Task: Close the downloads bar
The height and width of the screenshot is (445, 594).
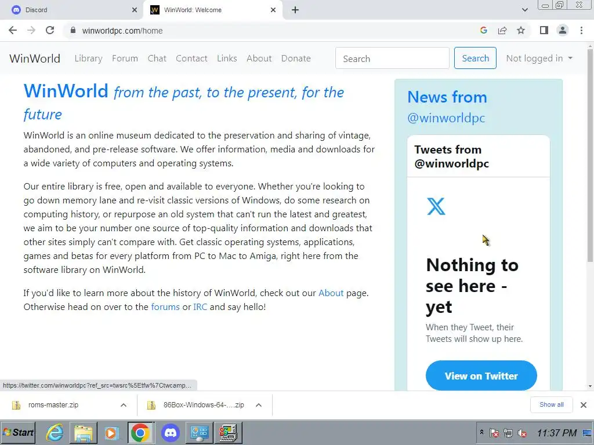Action: tap(584, 405)
